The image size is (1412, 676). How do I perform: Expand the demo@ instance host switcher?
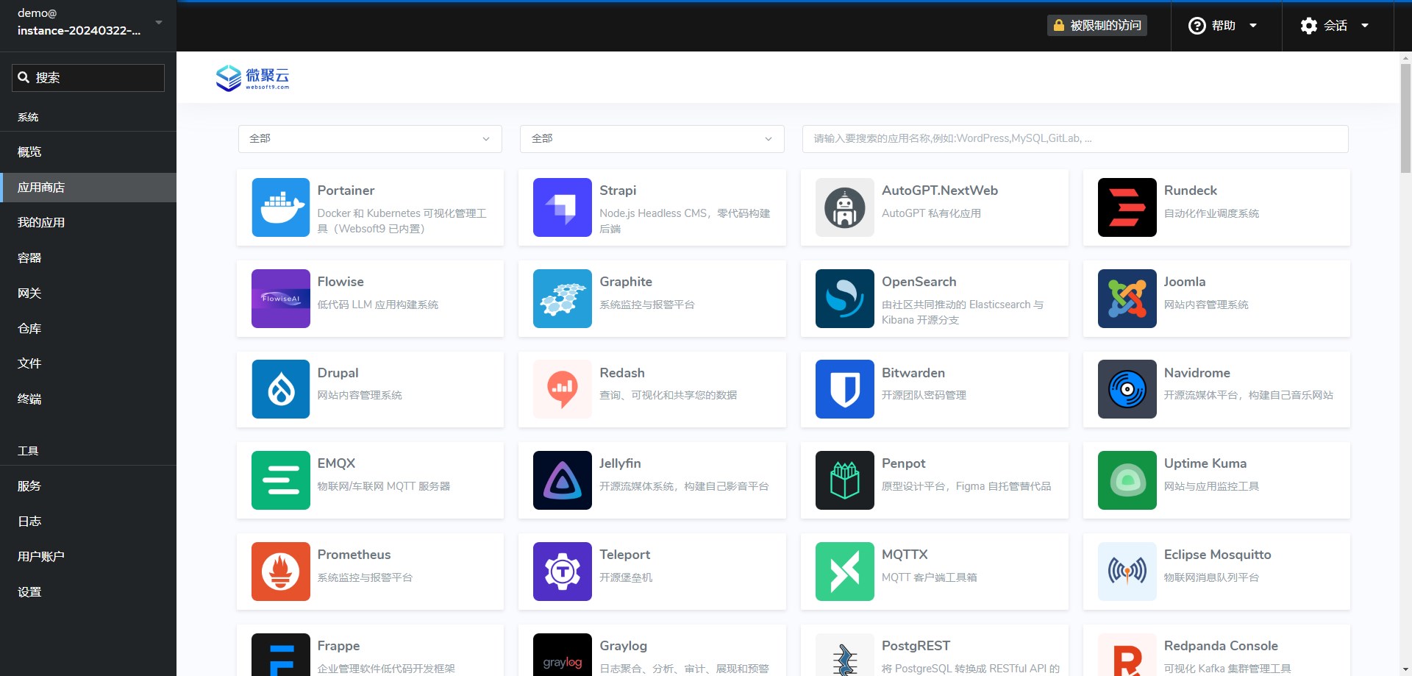coord(88,22)
